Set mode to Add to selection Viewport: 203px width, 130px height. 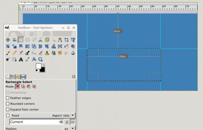coord(23,87)
